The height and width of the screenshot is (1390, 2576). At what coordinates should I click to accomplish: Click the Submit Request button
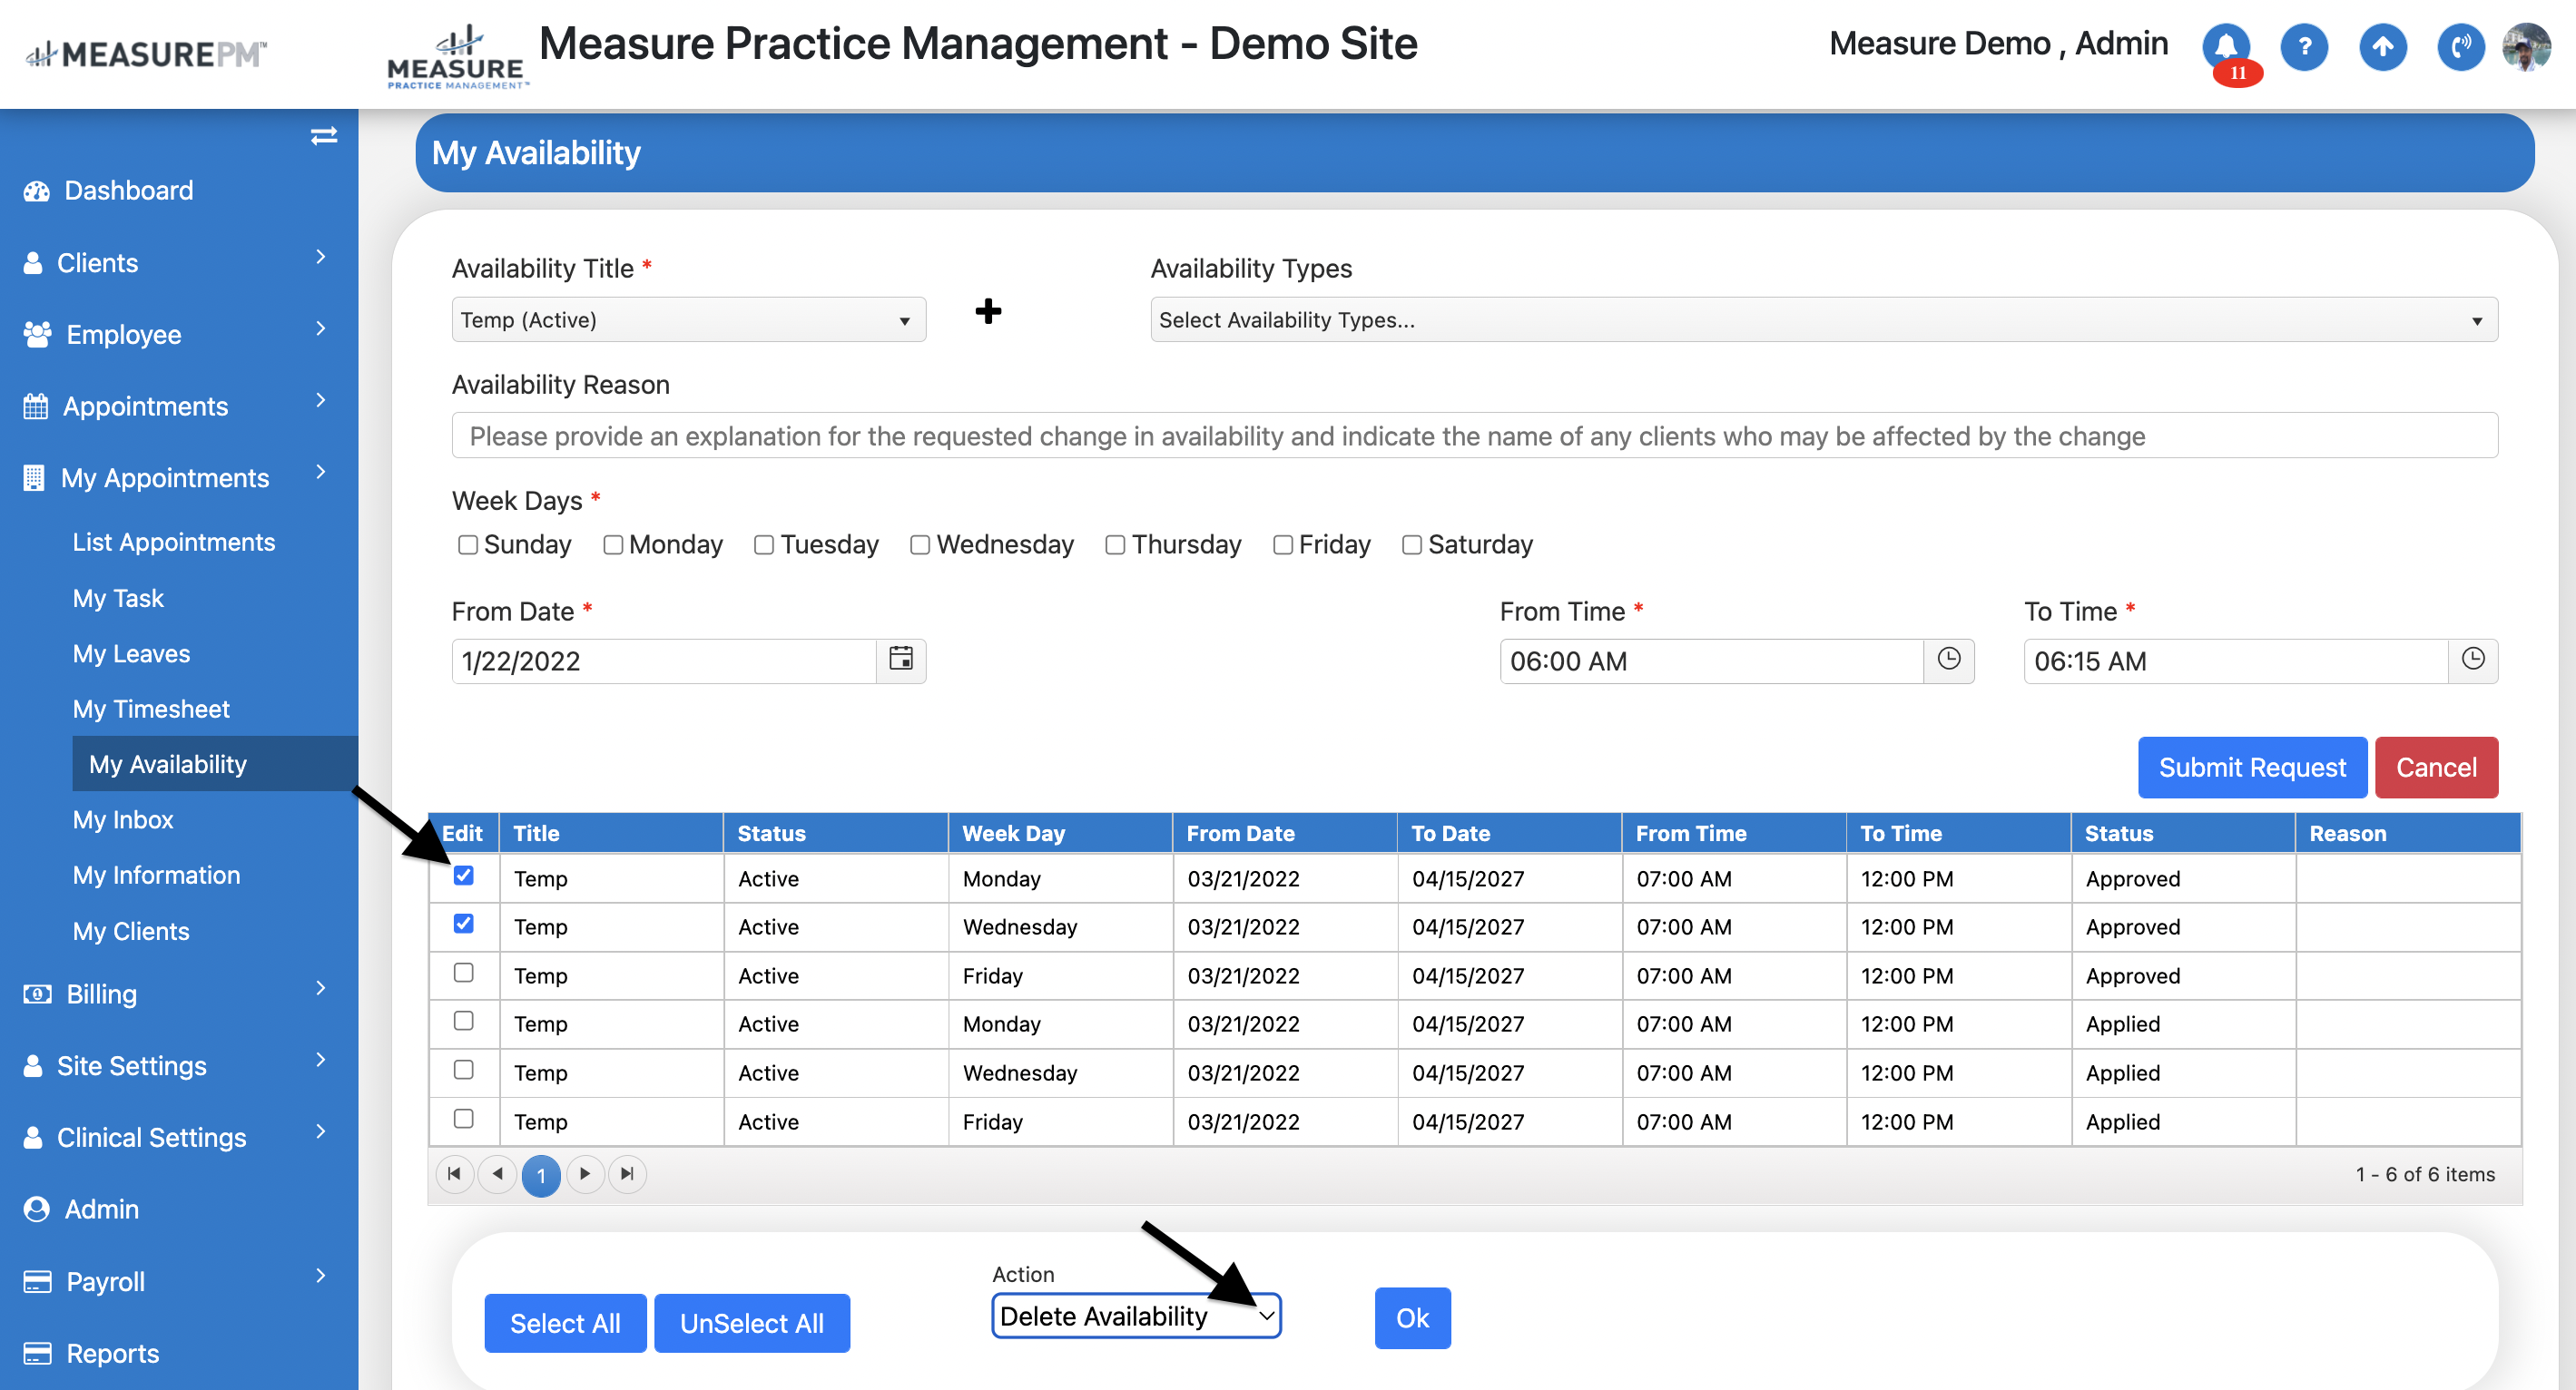tap(2251, 768)
